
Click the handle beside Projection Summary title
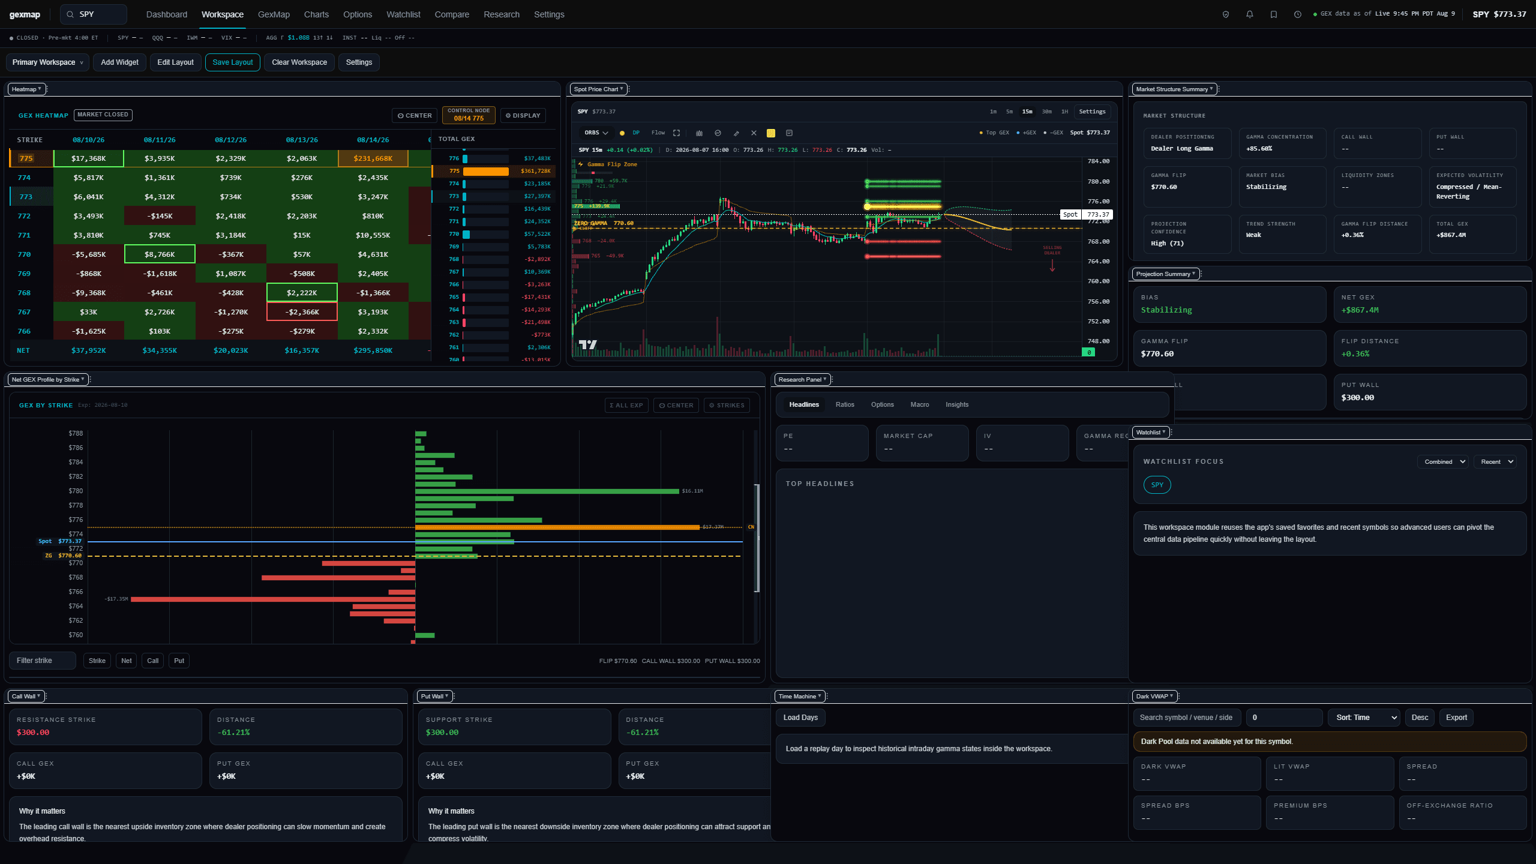coord(1201,274)
